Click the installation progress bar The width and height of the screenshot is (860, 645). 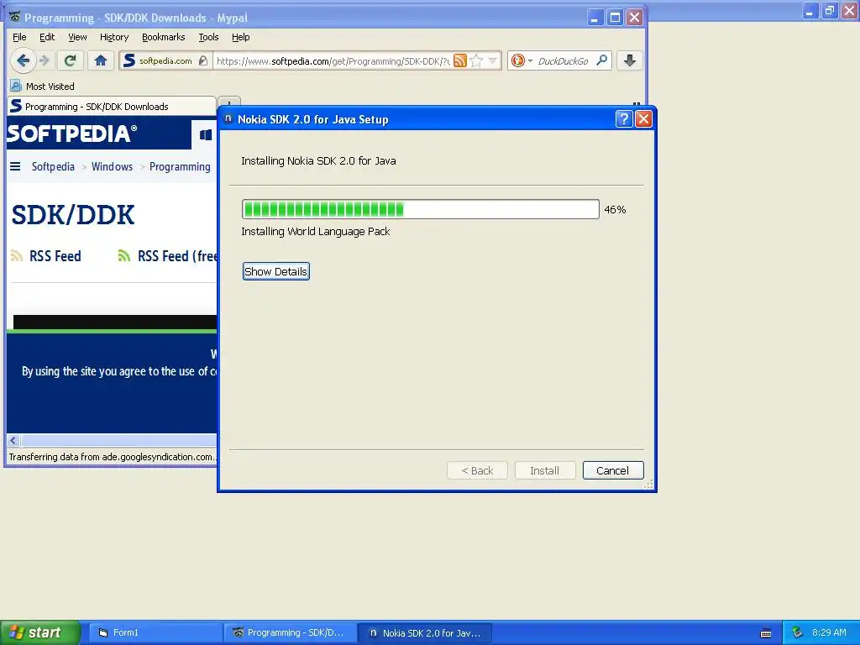point(420,209)
